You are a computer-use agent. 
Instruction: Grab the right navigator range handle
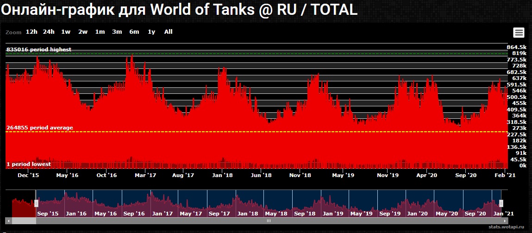(501, 203)
